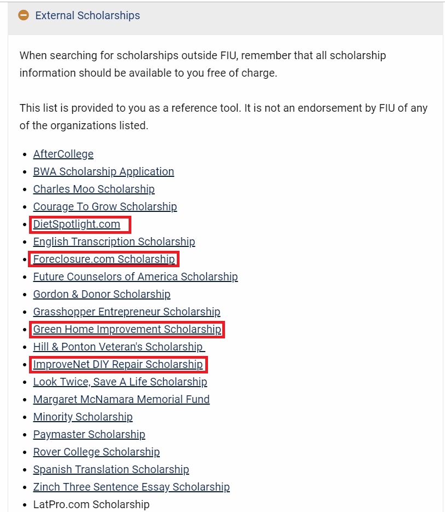This screenshot has height=512, width=445.
Task: Visit Margaret McNamara Memorial Fund link
Action: point(122,399)
